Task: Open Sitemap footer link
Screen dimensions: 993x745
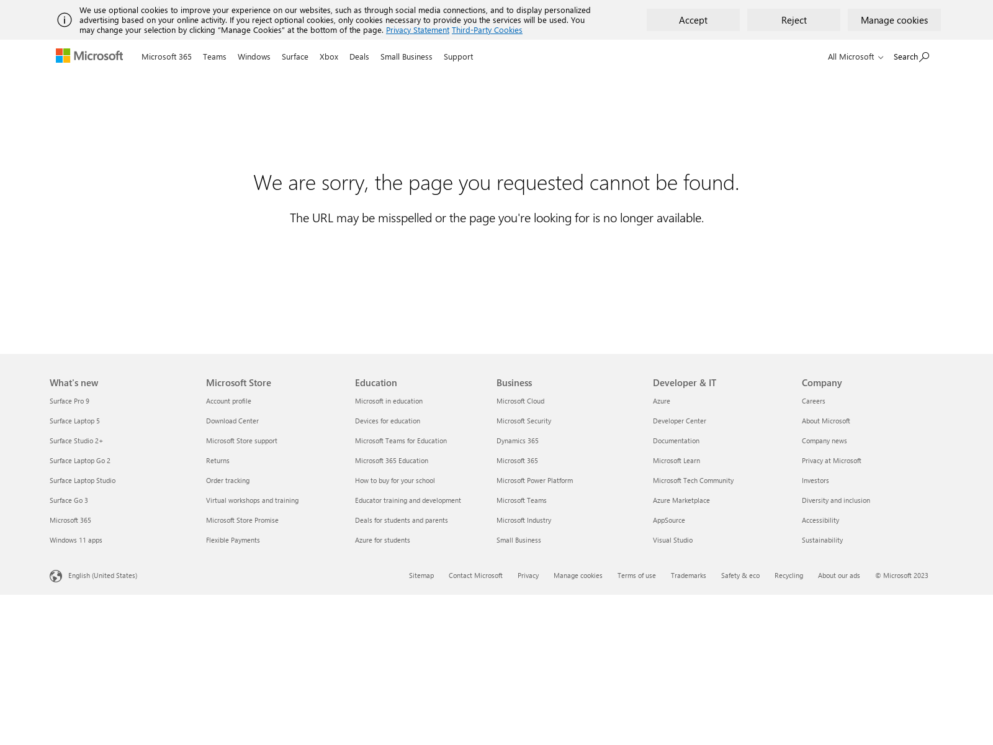Action: click(x=421, y=576)
